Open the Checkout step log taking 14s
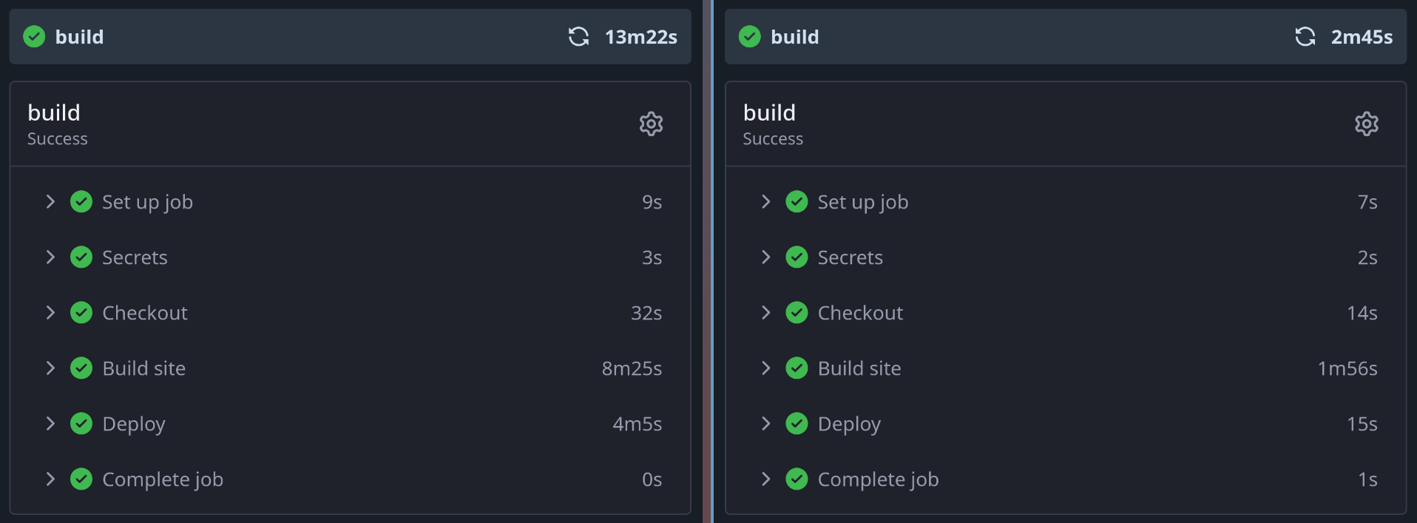The width and height of the screenshot is (1417, 523). click(860, 313)
